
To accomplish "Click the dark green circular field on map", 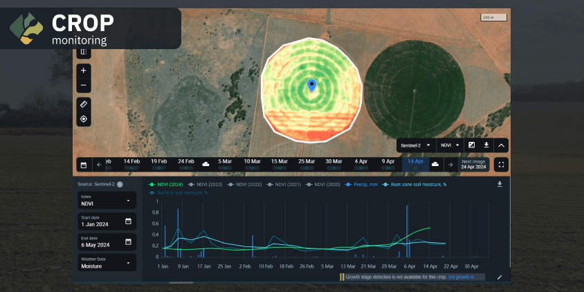I will click(x=414, y=89).
